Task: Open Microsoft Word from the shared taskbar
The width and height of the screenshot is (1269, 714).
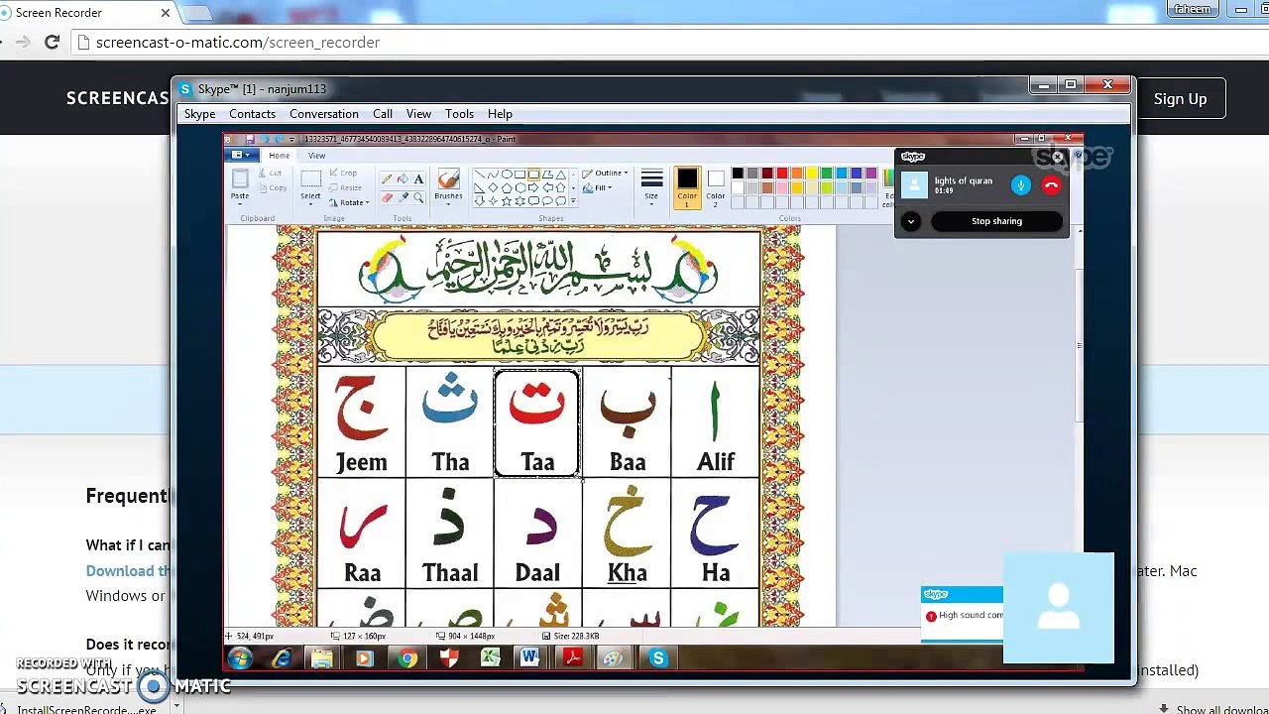Action: (530, 658)
